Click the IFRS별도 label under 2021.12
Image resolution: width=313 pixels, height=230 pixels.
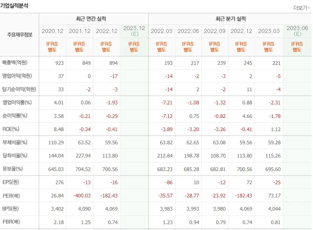[79, 47]
